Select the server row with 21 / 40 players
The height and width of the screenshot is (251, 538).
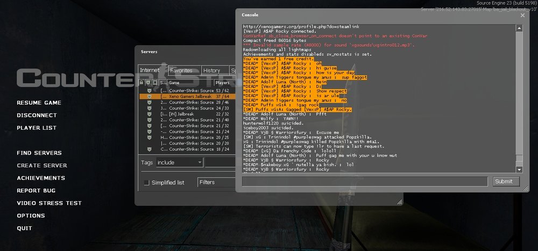(x=187, y=120)
